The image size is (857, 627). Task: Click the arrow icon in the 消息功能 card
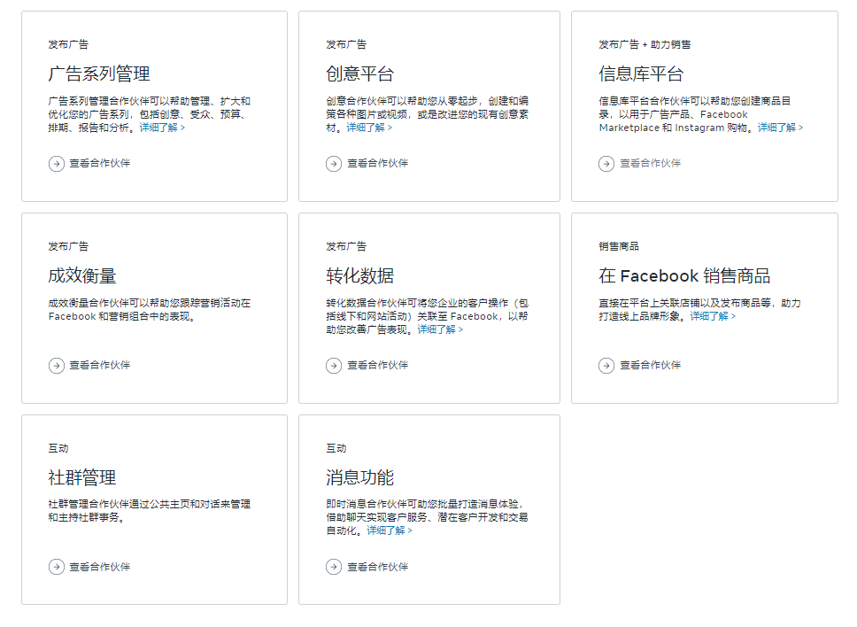tap(334, 567)
